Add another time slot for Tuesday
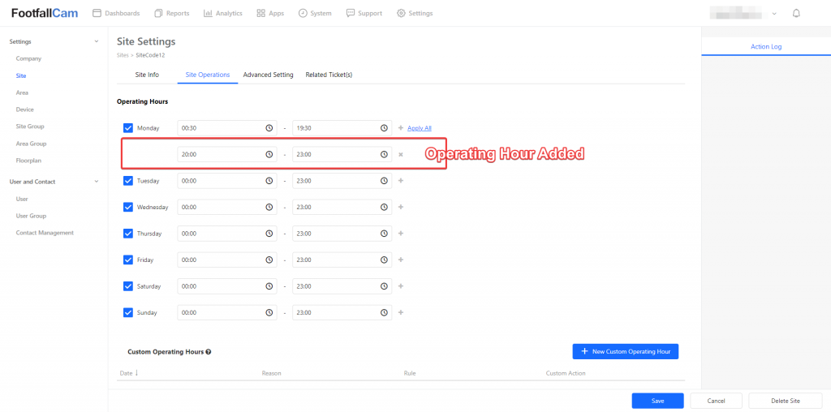The width and height of the screenshot is (831, 412). tap(400, 181)
